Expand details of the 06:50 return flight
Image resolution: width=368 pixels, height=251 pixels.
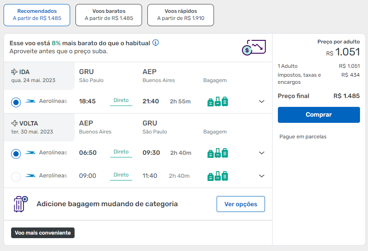click(x=261, y=153)
